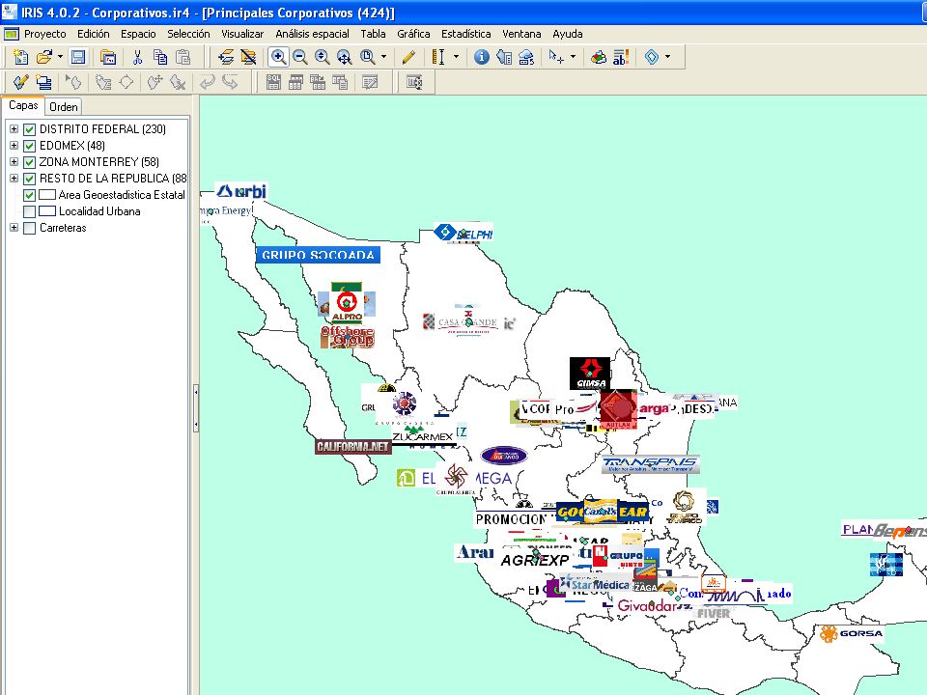
Task: Expand the Carreteras tree node
Action: (x=14, y=228)
